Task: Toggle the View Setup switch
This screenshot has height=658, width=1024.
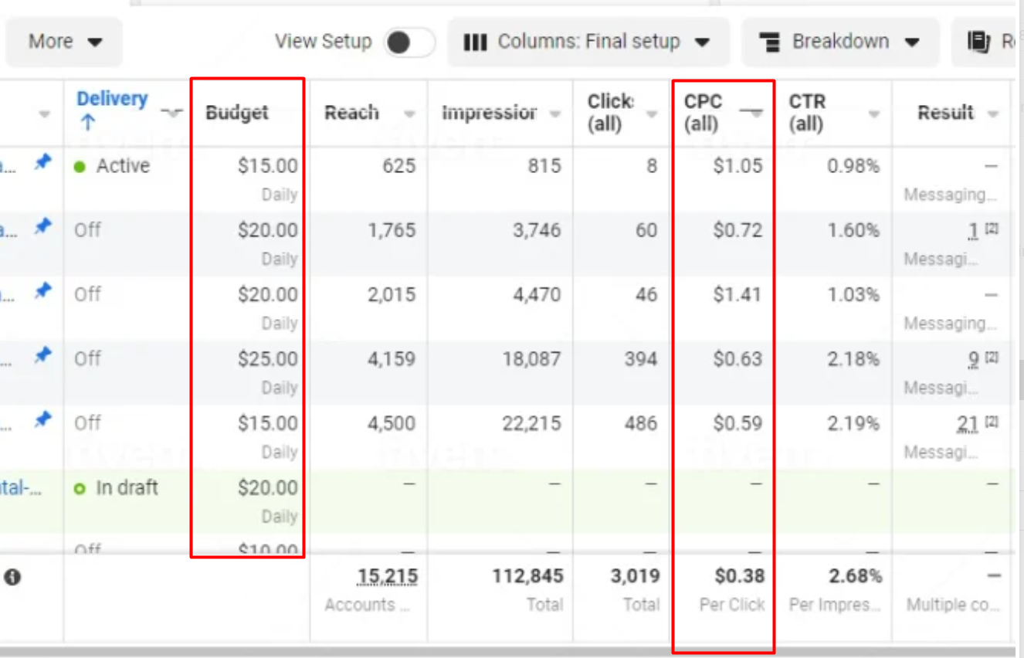Action: click(x=409, y=42)
